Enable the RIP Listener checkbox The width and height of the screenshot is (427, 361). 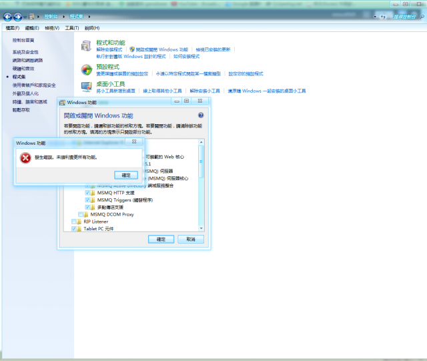(x=73, y=222)
